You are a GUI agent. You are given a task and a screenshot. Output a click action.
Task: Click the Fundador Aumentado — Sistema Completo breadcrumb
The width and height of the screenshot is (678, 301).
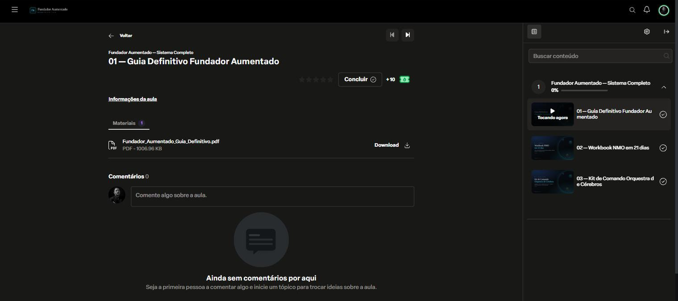(x=151, y=52)
